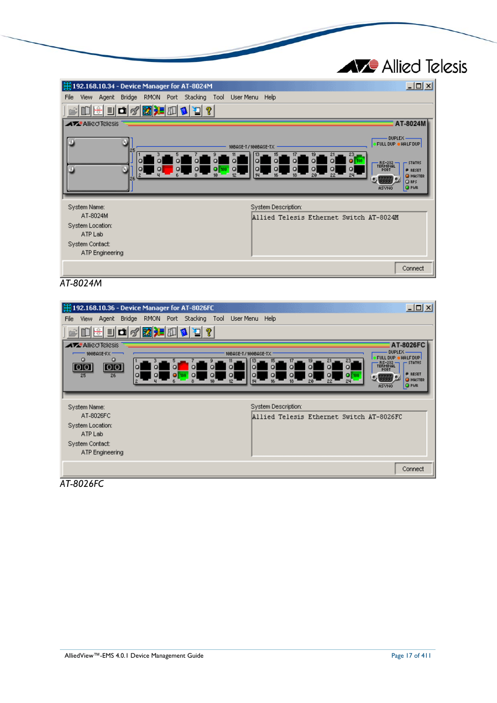Open User Menu in AT-8024M window
Viewport: 497px width, 703px height.
tap(244, 97)
